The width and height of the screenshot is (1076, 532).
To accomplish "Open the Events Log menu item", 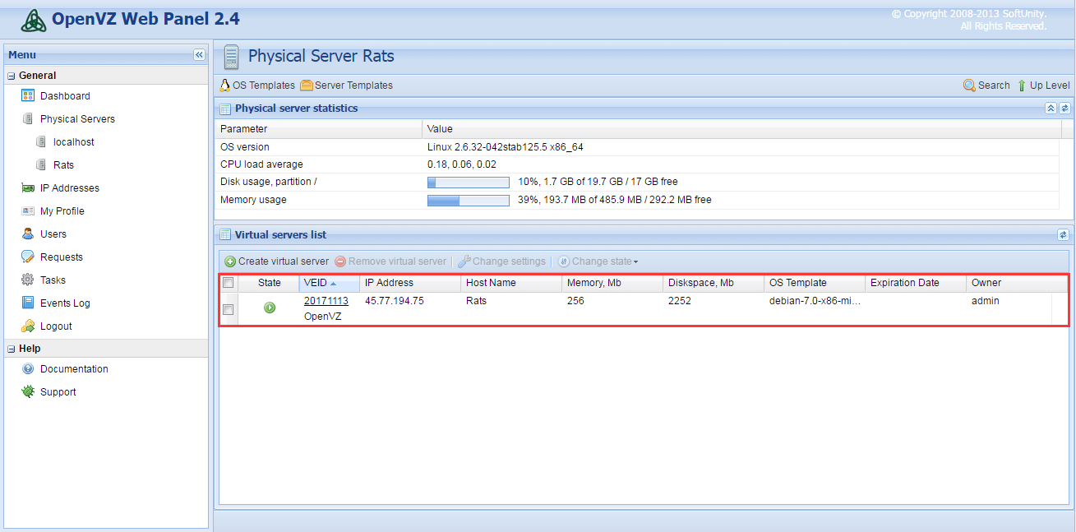I will 65,303.
